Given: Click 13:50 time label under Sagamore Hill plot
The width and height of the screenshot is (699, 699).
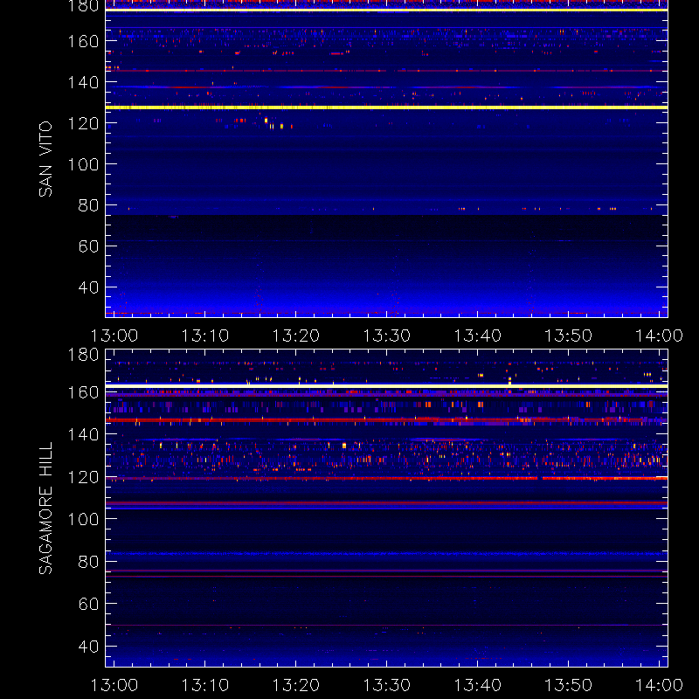Looking at the screenshot, I should point(569,685).
